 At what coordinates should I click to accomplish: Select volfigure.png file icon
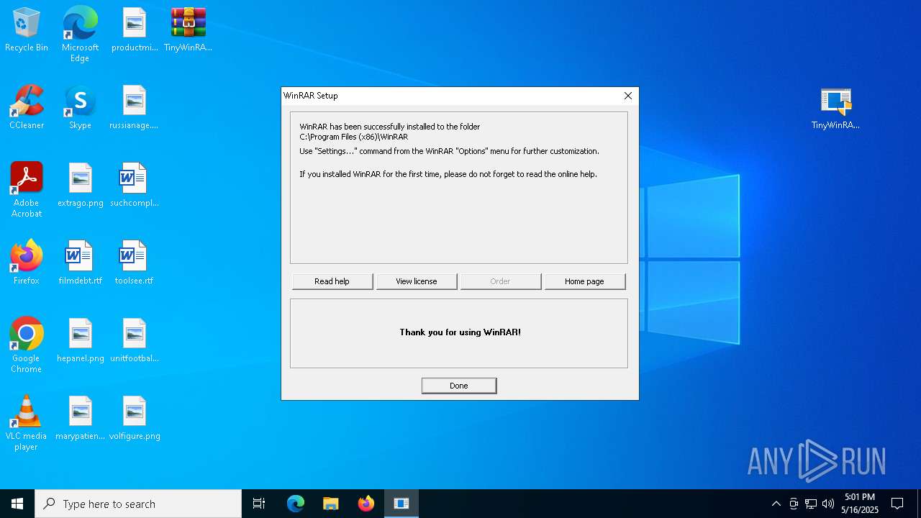135,419
